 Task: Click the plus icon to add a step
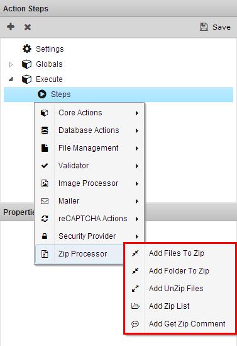click(11, 26)
